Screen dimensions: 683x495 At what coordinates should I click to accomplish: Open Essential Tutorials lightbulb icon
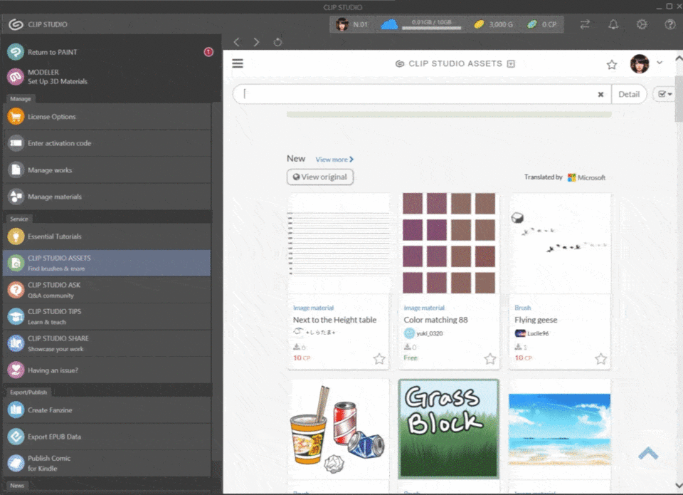click(x=16, y=236)
